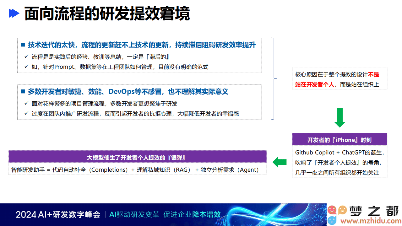Select the term 独立分析需求（Agent）

pyautogui.click(x=230, y=170)
